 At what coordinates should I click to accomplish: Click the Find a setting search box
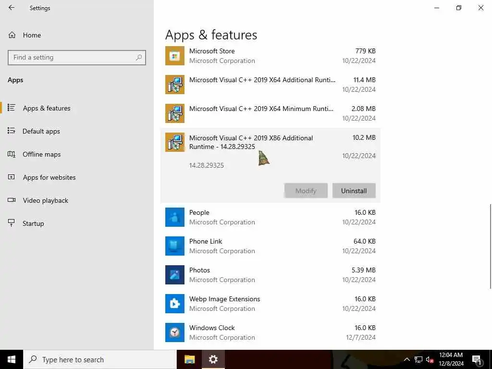click(77, 58)
